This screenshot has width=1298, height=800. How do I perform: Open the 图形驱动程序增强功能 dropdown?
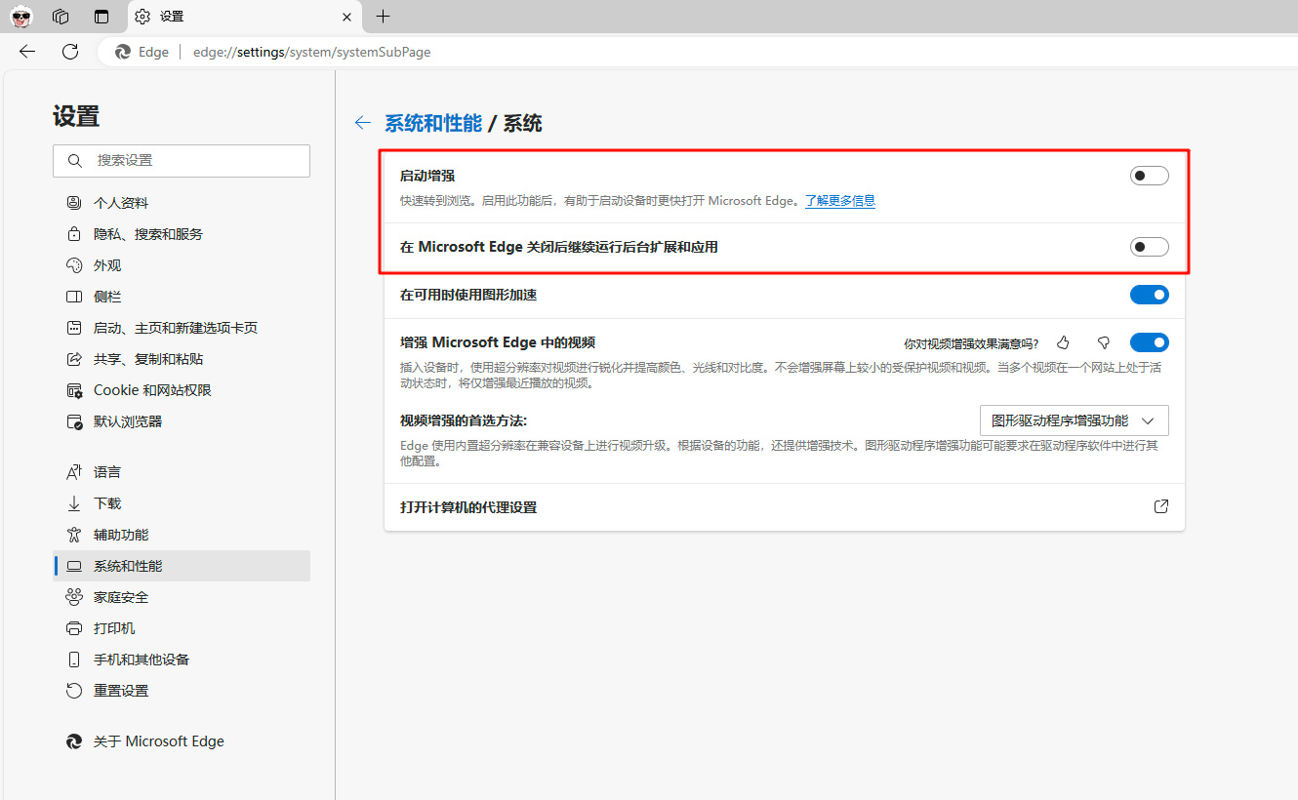(x=1075, y=420)
